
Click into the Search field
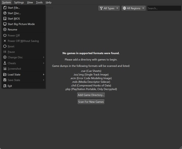coord(164,8)
